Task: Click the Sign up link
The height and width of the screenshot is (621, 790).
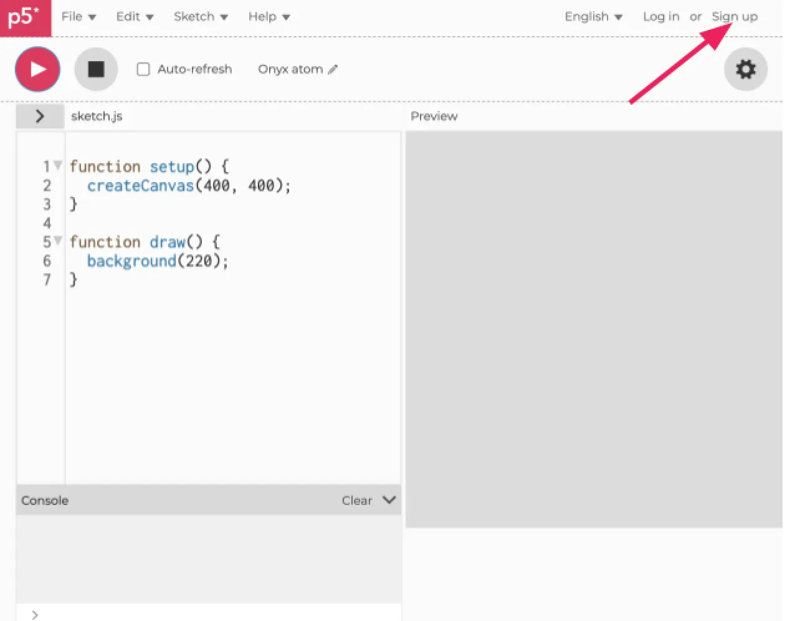Action: pos(735,17)
